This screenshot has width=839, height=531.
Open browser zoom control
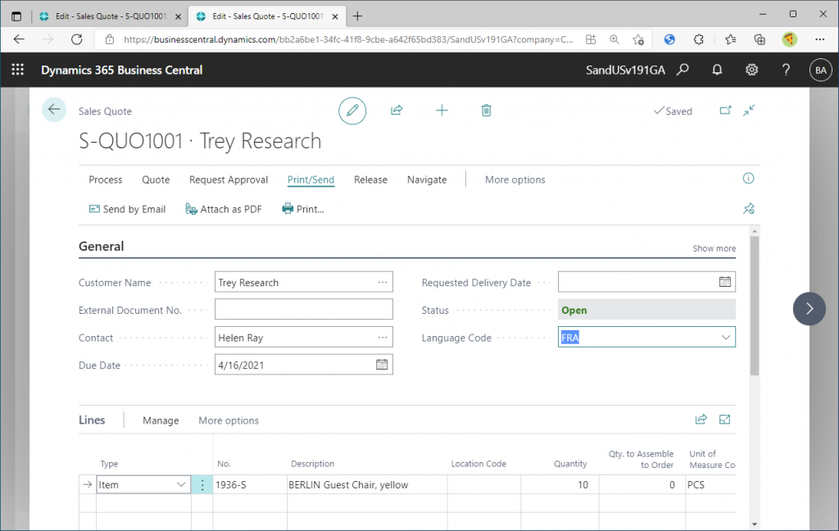615,39
